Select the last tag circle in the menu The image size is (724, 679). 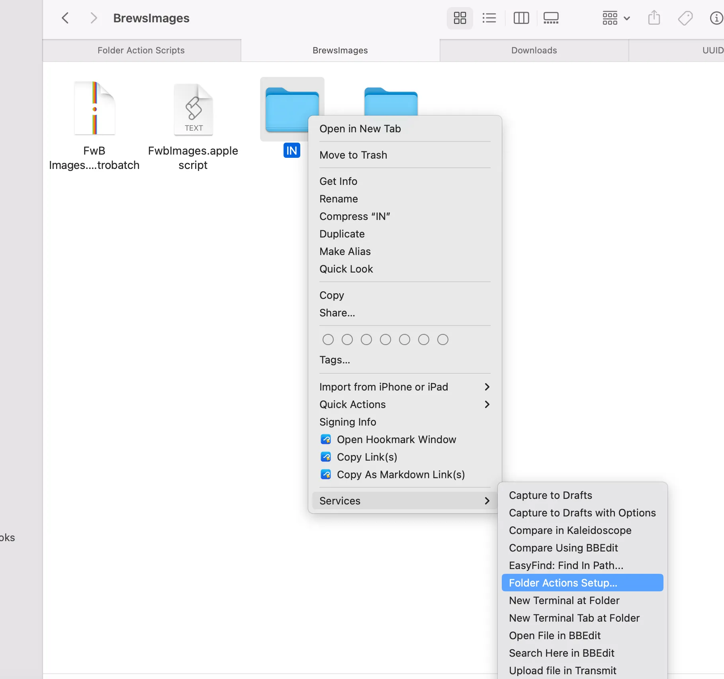pyautogui.click(x=442, y=339)
